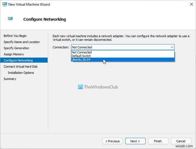
Task: Go to Before You Begin step
Action: (x=15, y=36)
